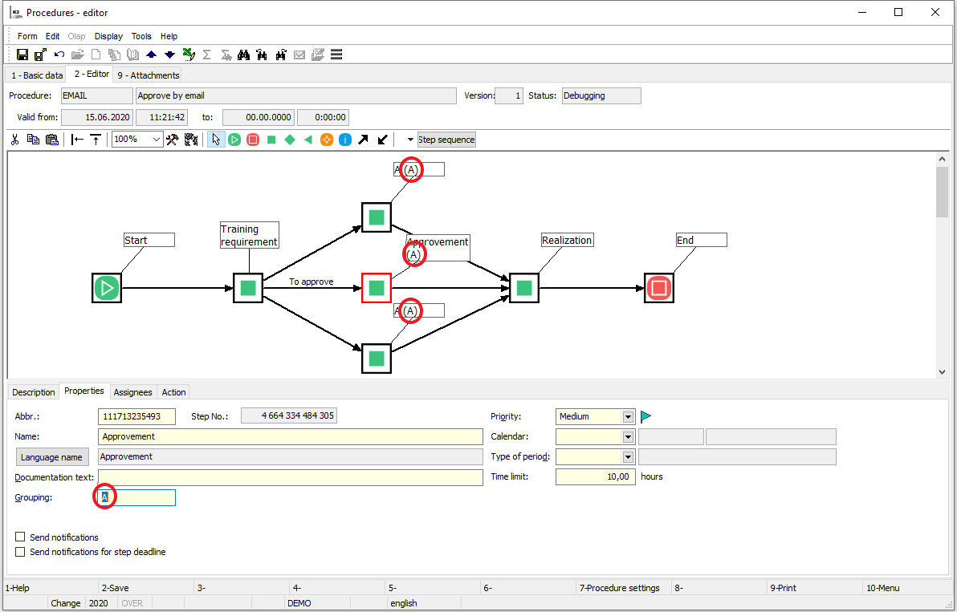Click the Name field containing Approvement
This screenshot has width=957, height=612.
click(291, 436)
